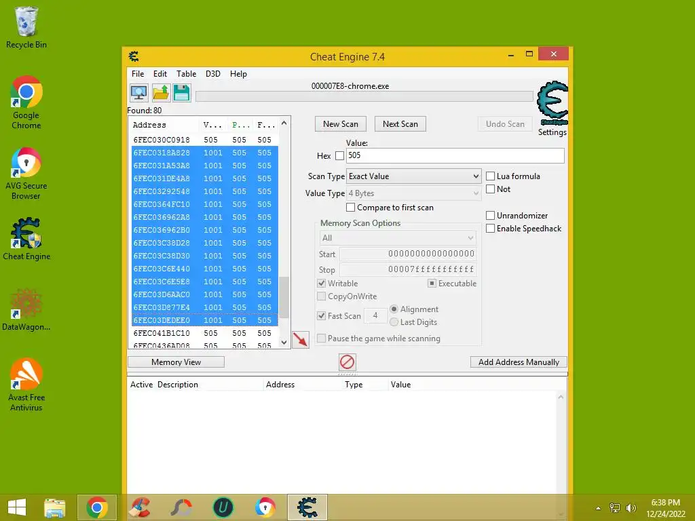Sort by Address column header
This screenshot has width=695, height=521.
coord(164,125)
